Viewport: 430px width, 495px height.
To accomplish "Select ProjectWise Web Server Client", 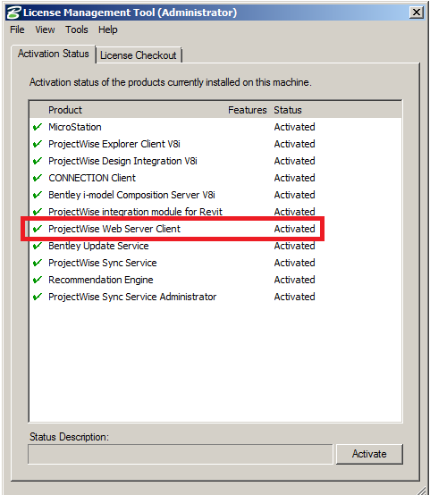I will [215, 229].
